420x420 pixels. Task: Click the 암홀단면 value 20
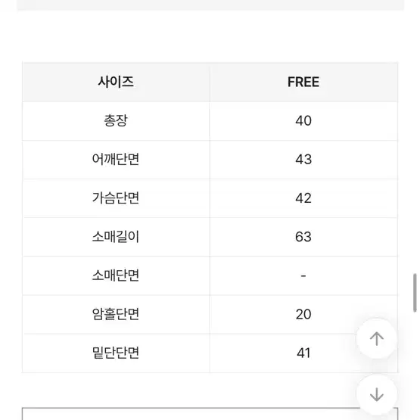pyautogui.click(x=303, y=314)
